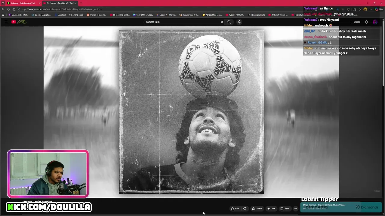Open browser favorites star icon
The width and height of the screenshot is (385, 216).
point(360,9)
